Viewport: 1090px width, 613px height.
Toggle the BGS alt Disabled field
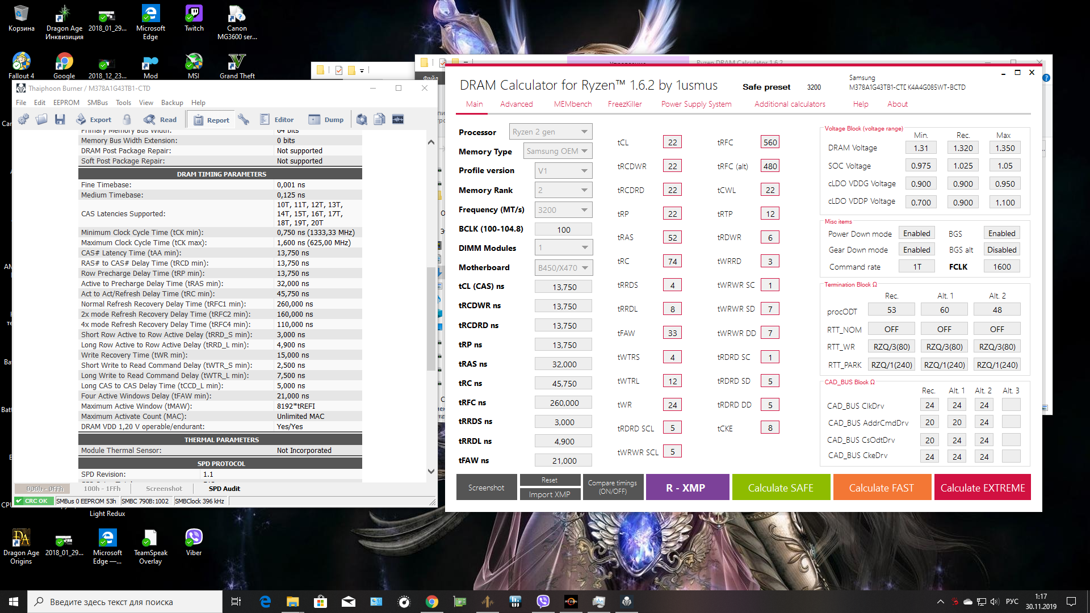[1001, 250]
